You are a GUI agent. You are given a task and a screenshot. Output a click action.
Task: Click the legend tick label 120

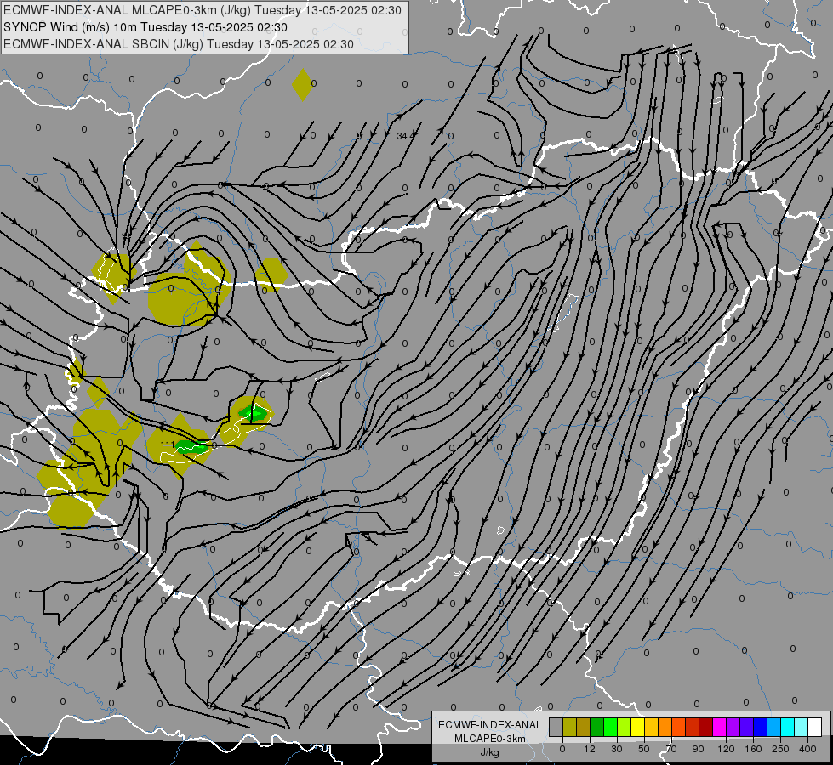[x=727, y=749]
